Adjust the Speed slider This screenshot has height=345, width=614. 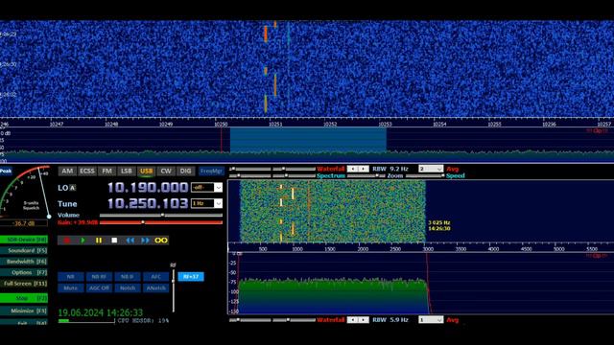[x=424, y=175]
